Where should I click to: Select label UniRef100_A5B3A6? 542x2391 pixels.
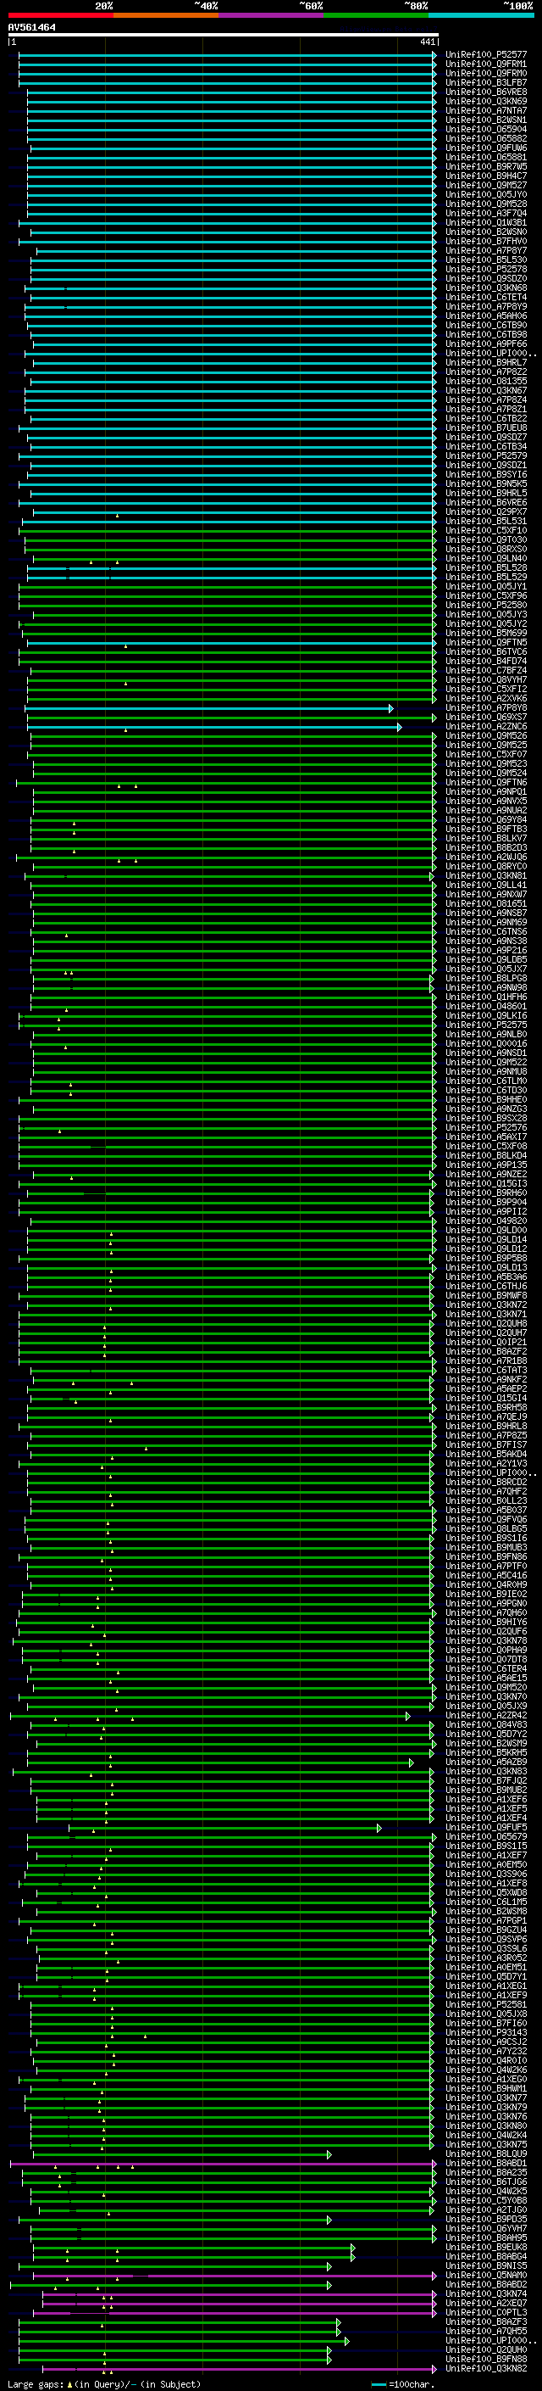tap(486, 1277)
